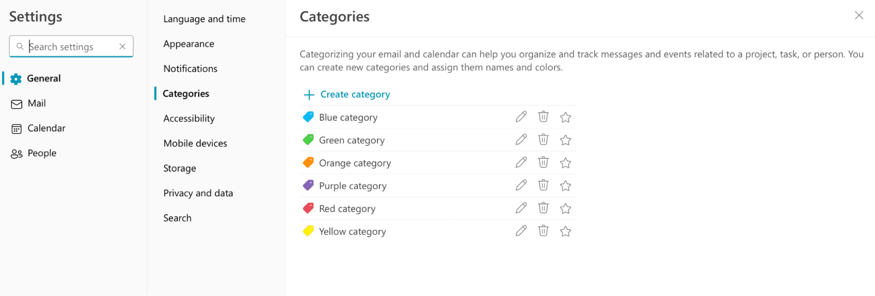Screen dimensions: 875x296
Task: Open the Notifications settings section
Action: pyautogui.click(x=190, y=68)
